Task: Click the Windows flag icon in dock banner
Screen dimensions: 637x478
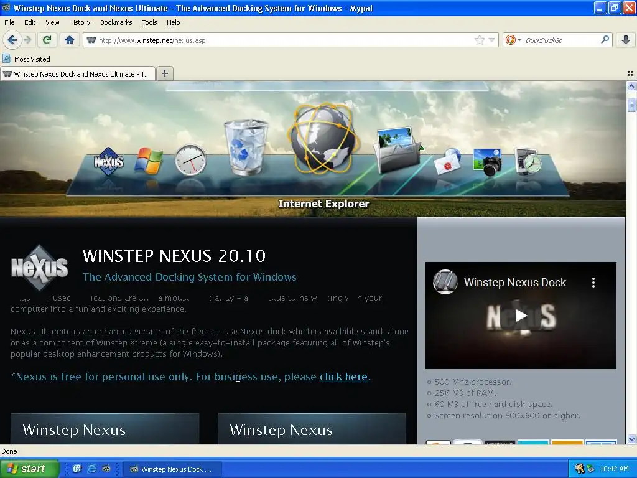Action: (x=149, y=161)
